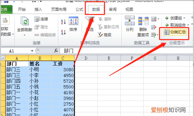Select header cell 姓名

[40, 64]
